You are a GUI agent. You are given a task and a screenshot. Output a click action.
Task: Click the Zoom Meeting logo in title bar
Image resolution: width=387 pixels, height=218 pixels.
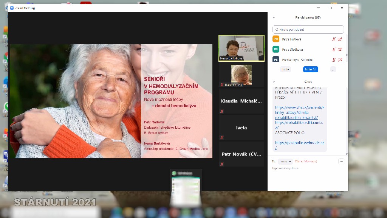tap(12, 8)
